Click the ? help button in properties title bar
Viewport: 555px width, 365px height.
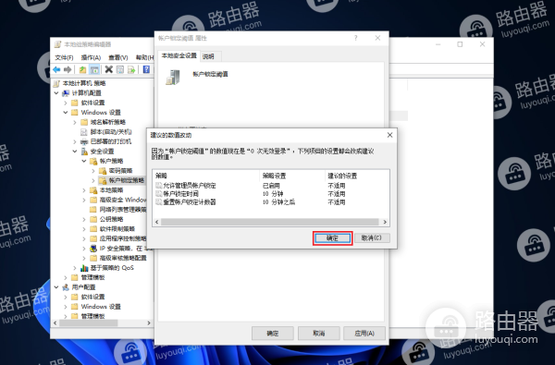pos(356,38)
